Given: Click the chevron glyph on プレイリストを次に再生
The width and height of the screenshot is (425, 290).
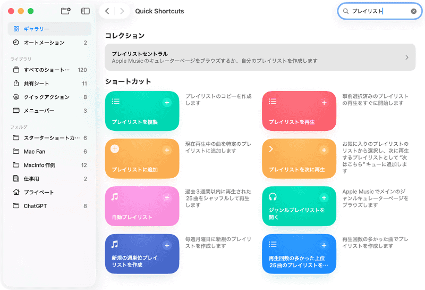Looking at the screenshot, I should tap(271, 149).
